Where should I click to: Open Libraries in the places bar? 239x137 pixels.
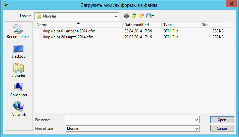tap(19, 71)
